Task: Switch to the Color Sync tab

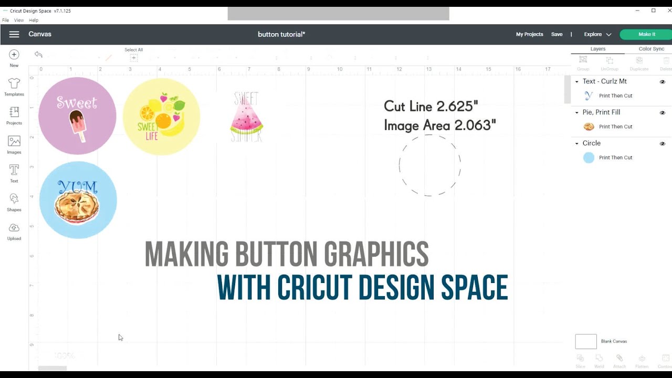Action: (652, 49)
